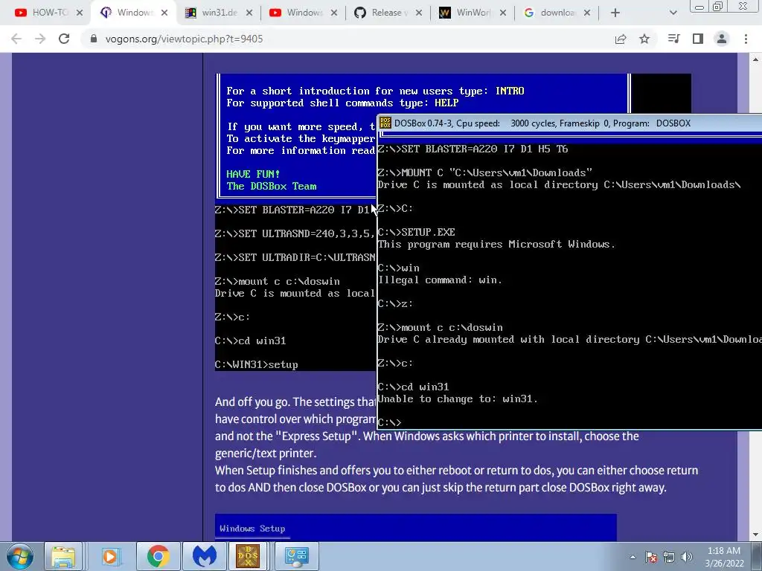The width and height of the screenshot is (762, 571).
Task: Reload the vogons page
Action: pyautogui.click(x=64, y=39)
